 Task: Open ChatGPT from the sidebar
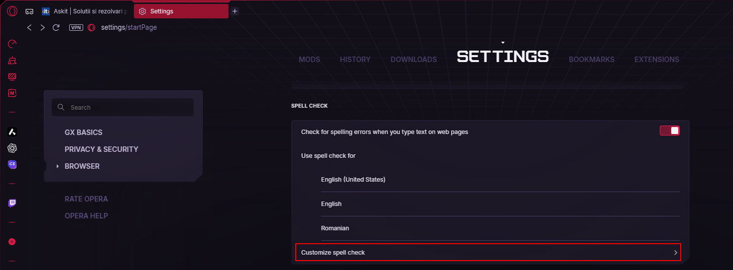pyautogui.click(x=12, y=148)
